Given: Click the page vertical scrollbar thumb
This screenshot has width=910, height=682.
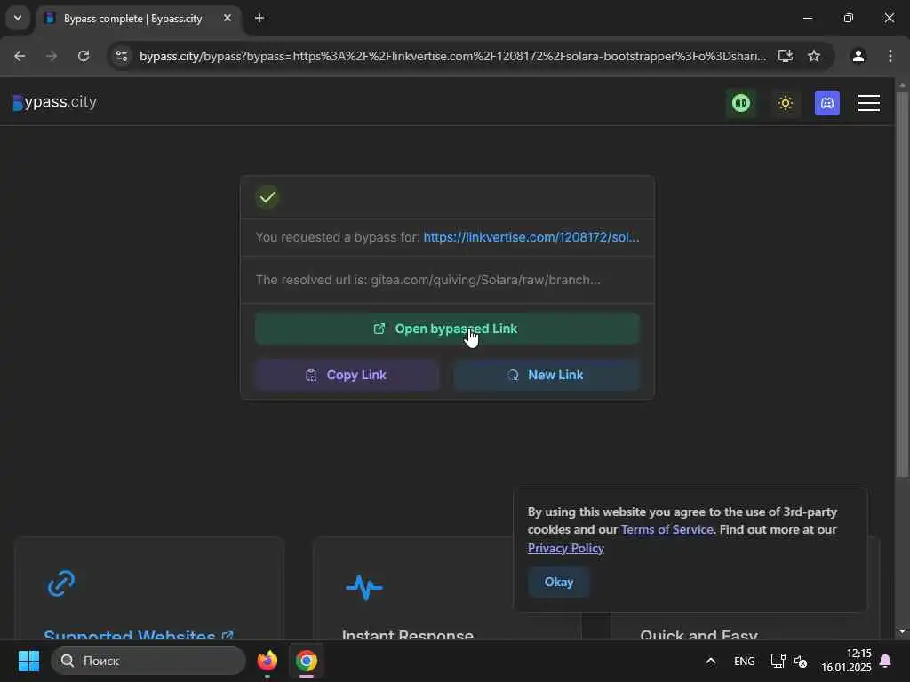Looking at the screenshot, I should tap(902, 284).
